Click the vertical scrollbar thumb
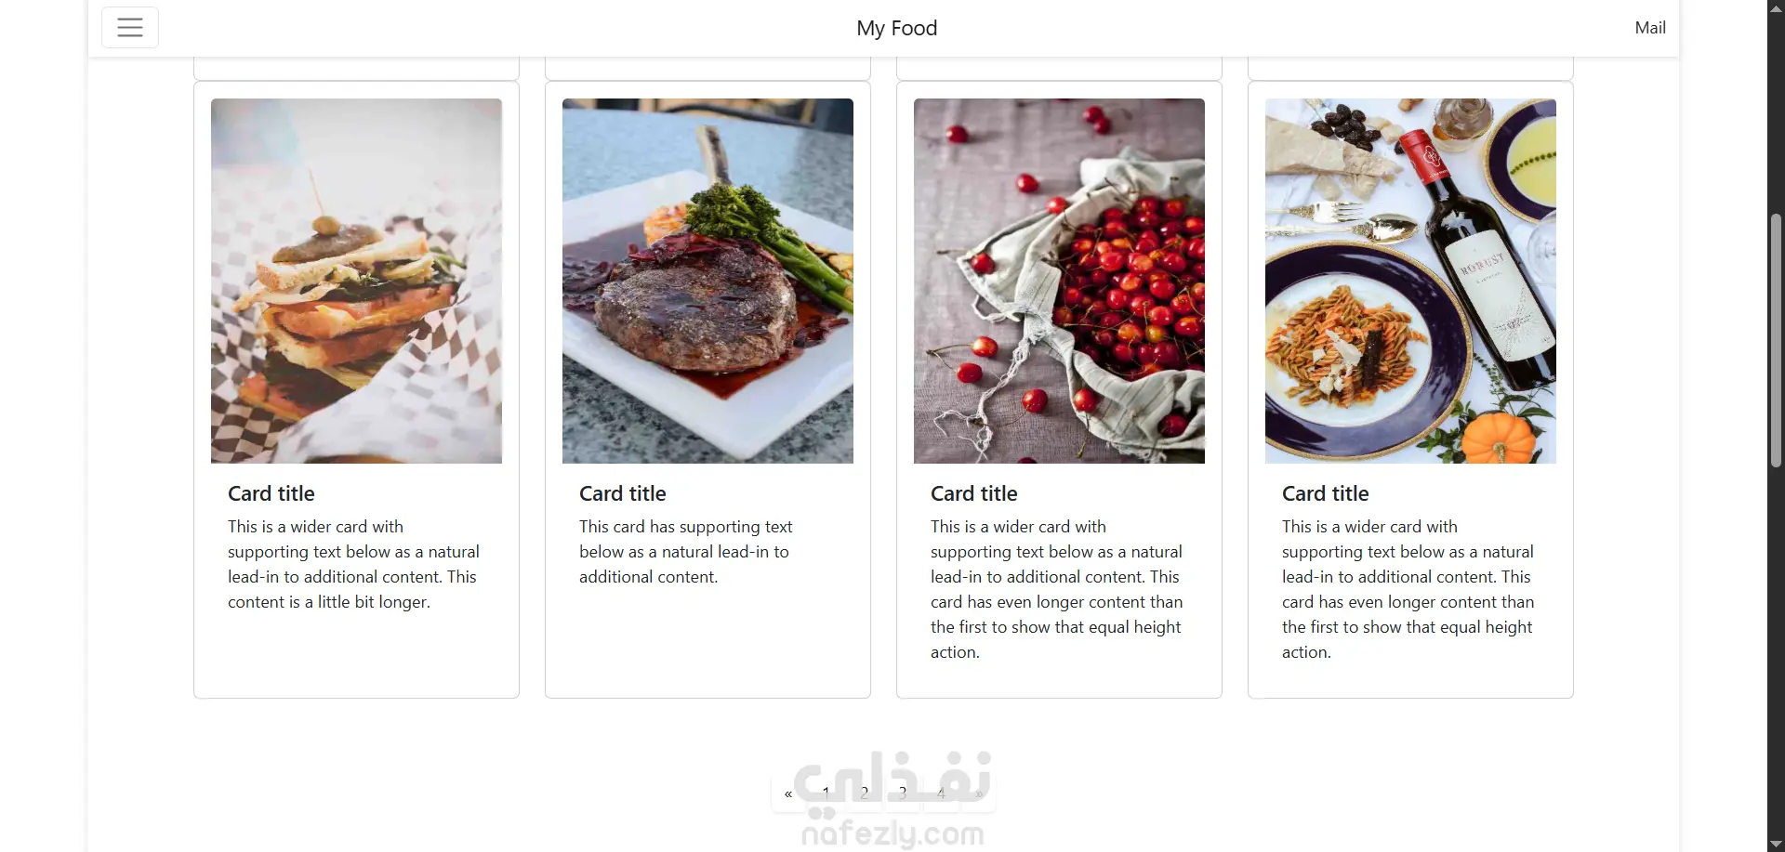This screenshot has width=1785, height=852. (x=1776, y=340)
